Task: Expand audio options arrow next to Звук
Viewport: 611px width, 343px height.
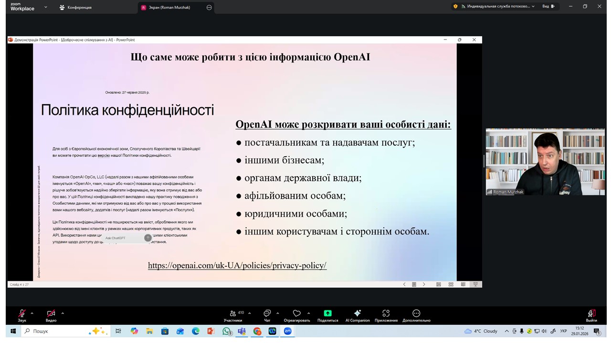Action: pyautogui.click(x=32, y=313)
